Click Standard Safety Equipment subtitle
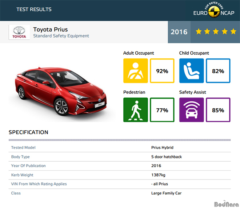This screenshot has width=240, height=208. 61,36
